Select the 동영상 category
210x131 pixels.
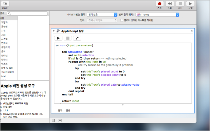[x=4, y=27]
